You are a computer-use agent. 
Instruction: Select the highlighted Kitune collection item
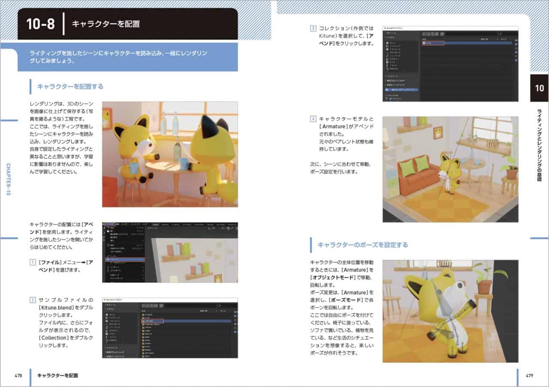click(433, 43)
